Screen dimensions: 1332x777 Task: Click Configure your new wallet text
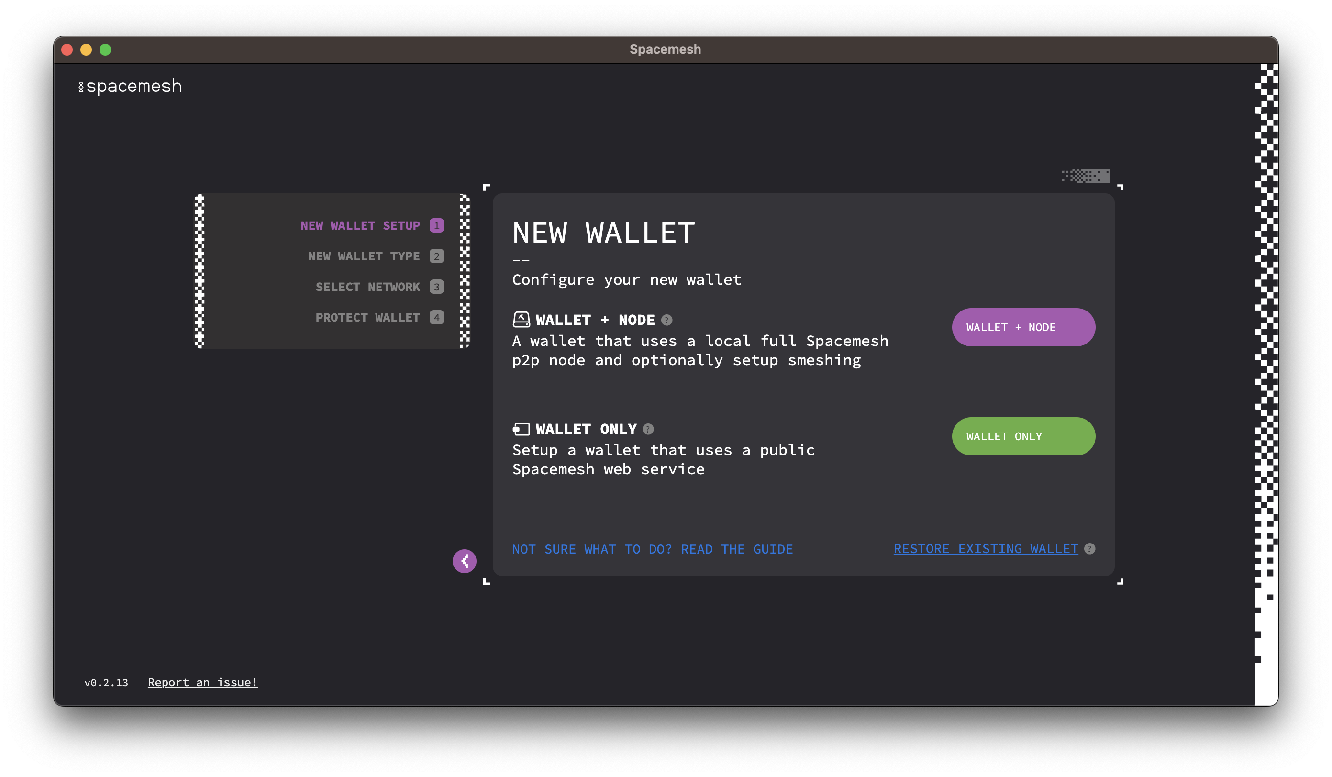point(626,279)
